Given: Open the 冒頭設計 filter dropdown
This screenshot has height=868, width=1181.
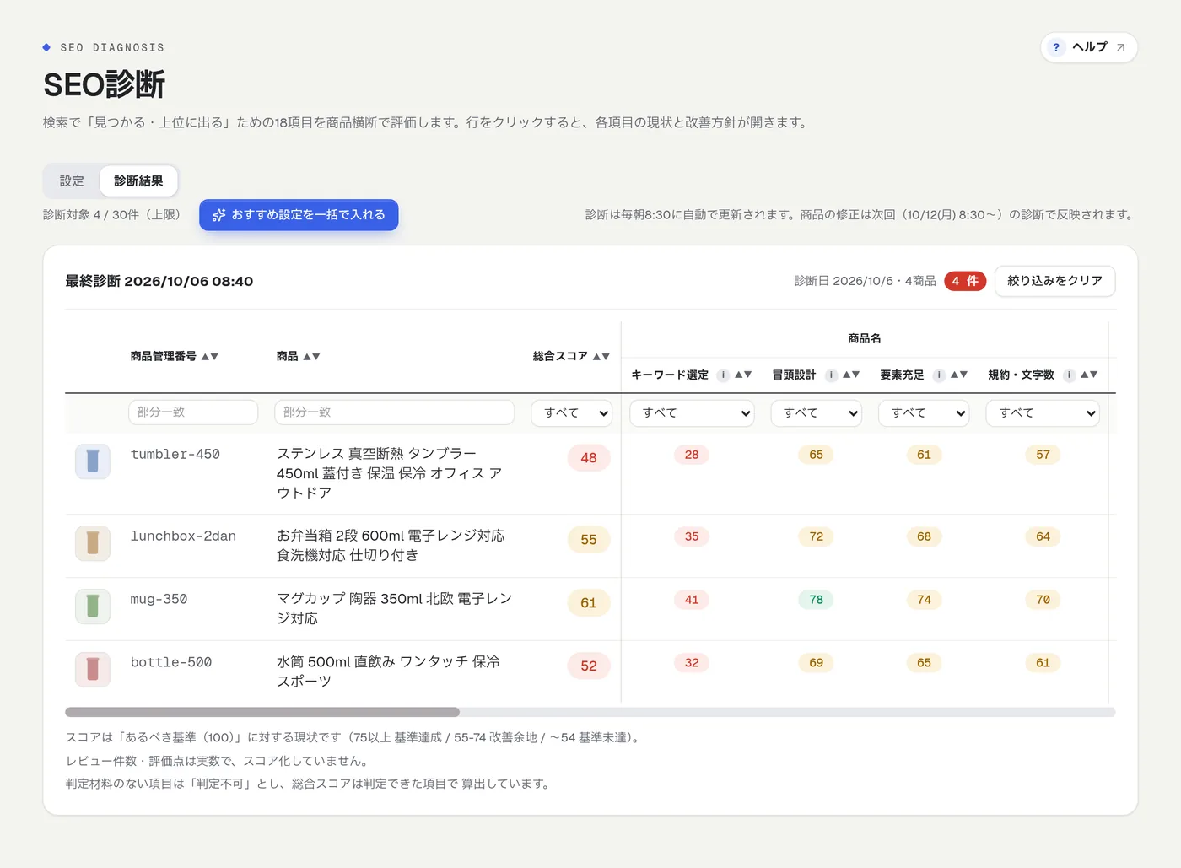Looking at the screenshot, I should point(817,412).
